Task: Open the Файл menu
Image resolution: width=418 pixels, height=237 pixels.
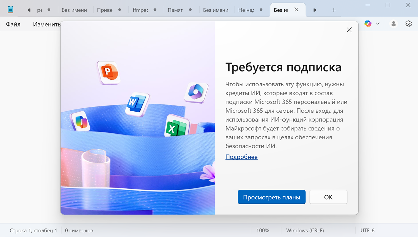Action: [13, 24]
